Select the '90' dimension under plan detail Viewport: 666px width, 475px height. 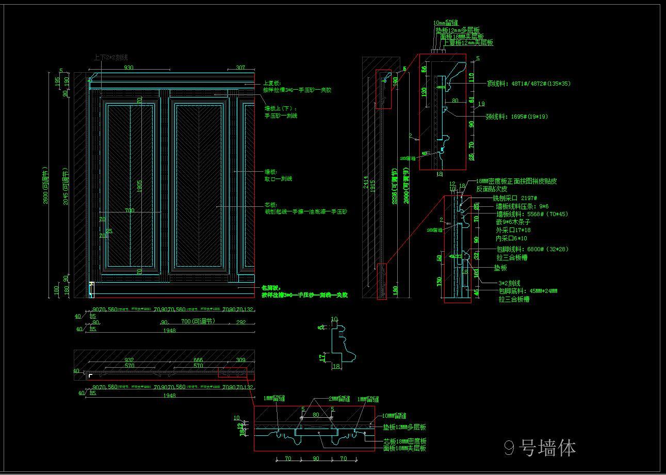tap(316, 458)
